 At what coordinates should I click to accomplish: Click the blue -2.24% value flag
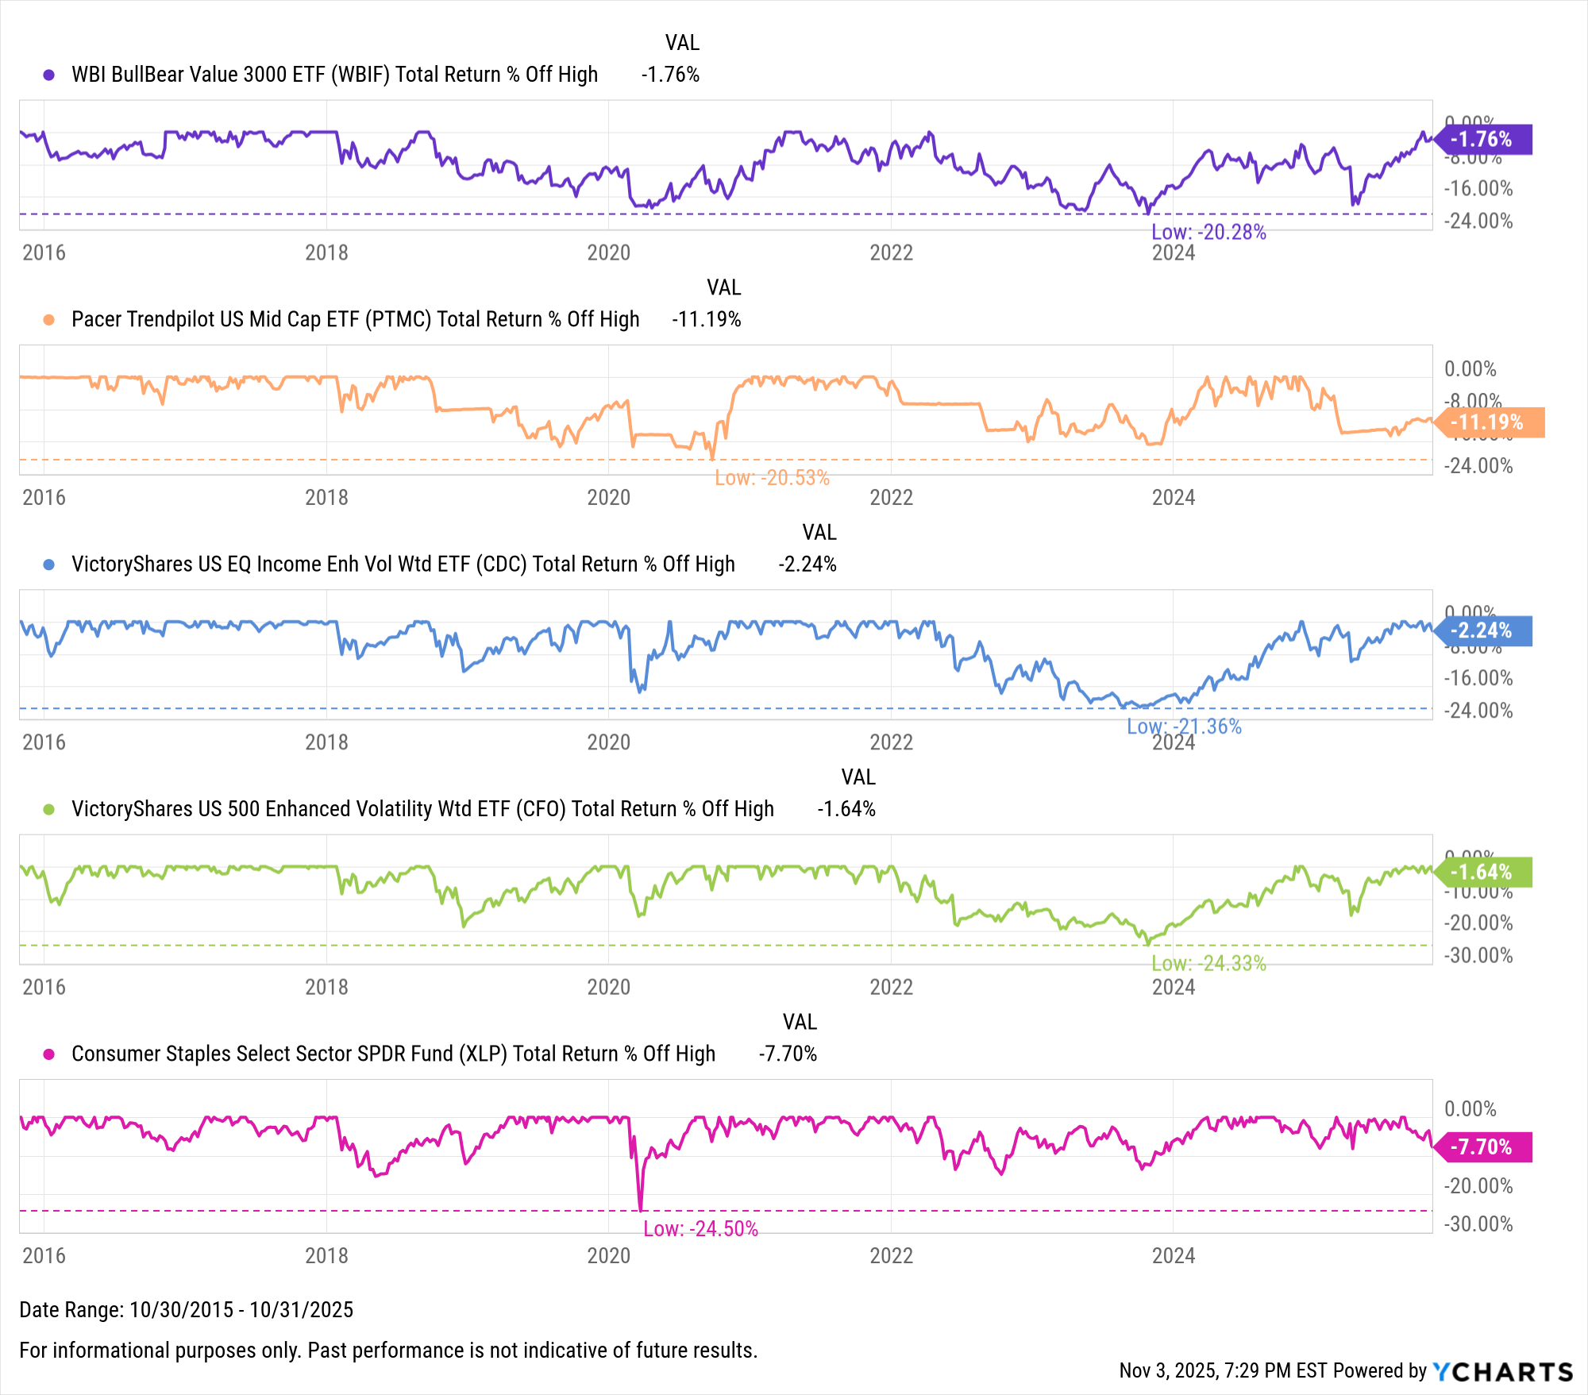pos(1483,631)
